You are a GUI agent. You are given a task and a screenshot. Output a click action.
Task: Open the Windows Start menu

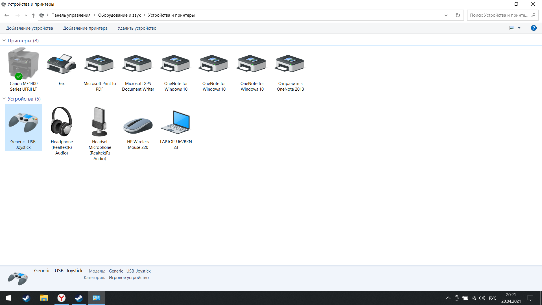(x=8, y=298)
